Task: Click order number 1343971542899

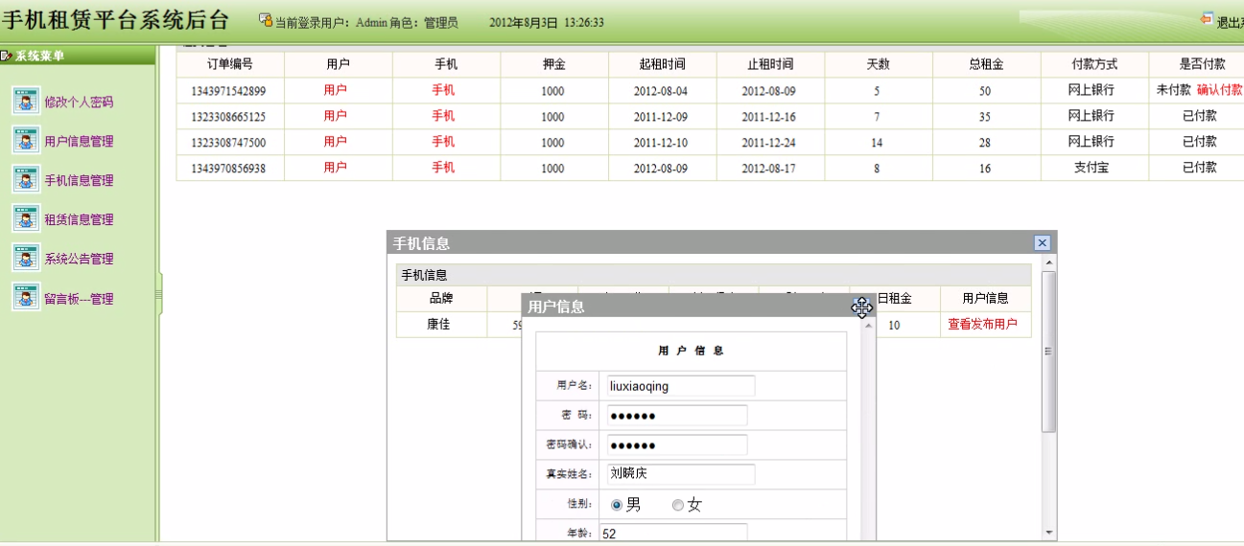Action: [x=228, y=91]
